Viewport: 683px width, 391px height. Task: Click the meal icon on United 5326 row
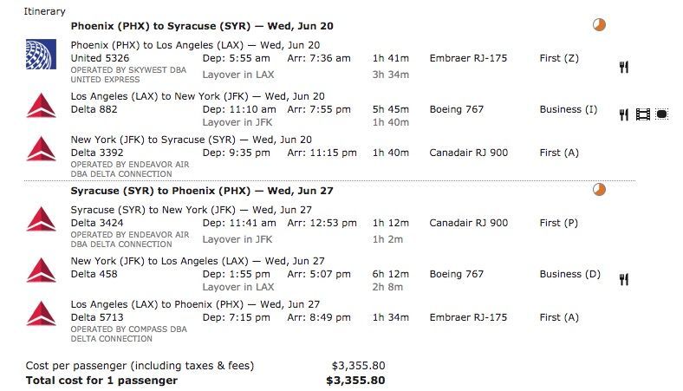(x=623, y=68)
